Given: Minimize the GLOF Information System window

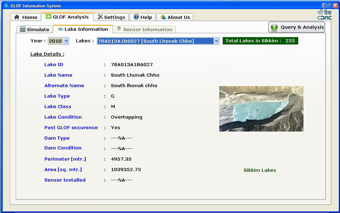Looking at the screenshot, I should [x=318, y=5].
